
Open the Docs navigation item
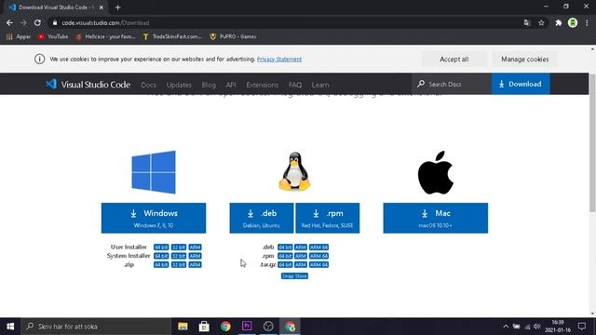(149, 85)
